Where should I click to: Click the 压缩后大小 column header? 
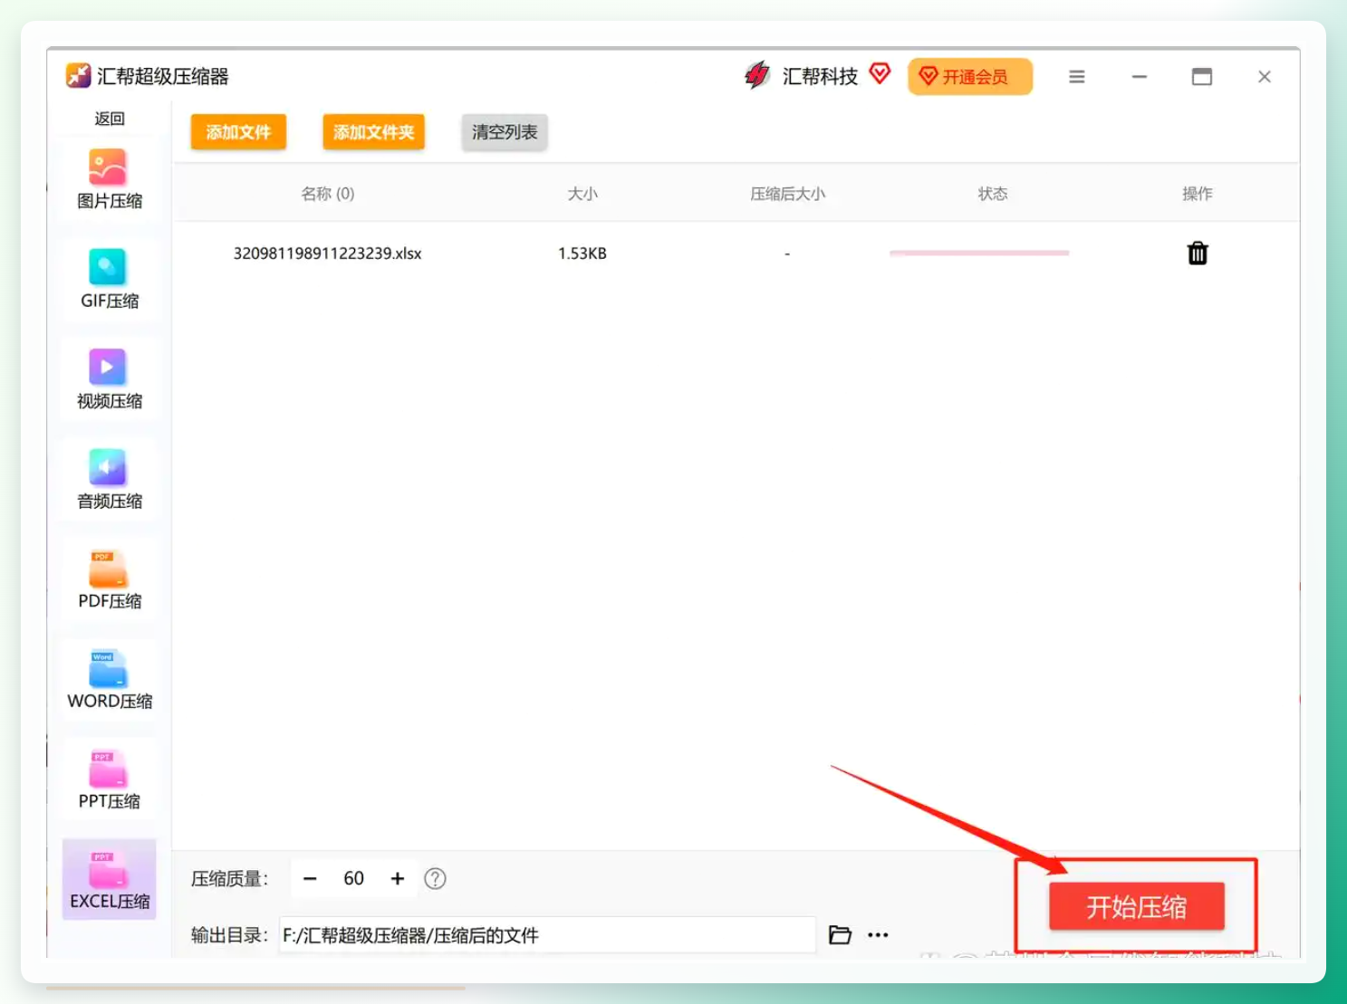pyautogui.click(x=787, y=194)
